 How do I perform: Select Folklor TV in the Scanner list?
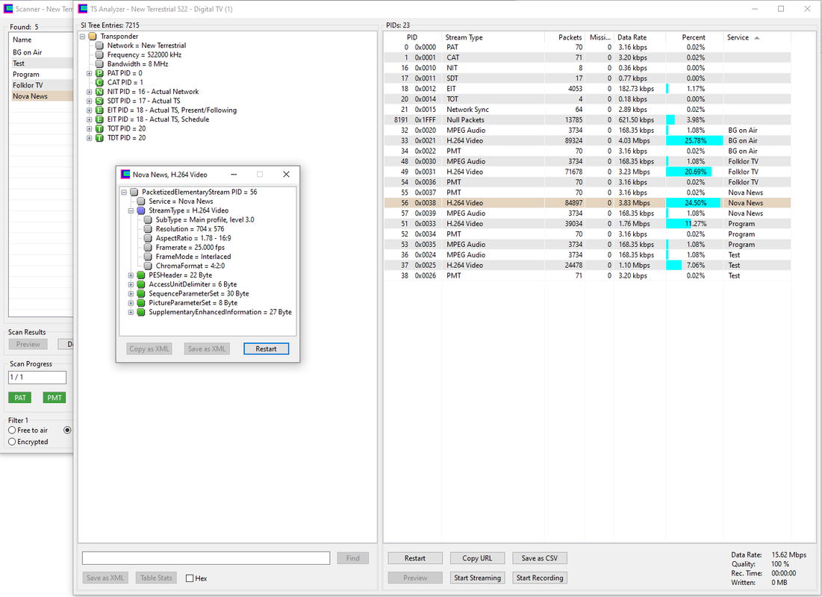[41, 85]
